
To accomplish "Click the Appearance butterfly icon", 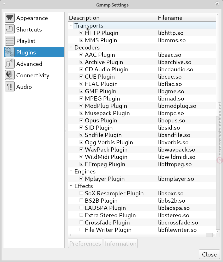I will [10, 18].
